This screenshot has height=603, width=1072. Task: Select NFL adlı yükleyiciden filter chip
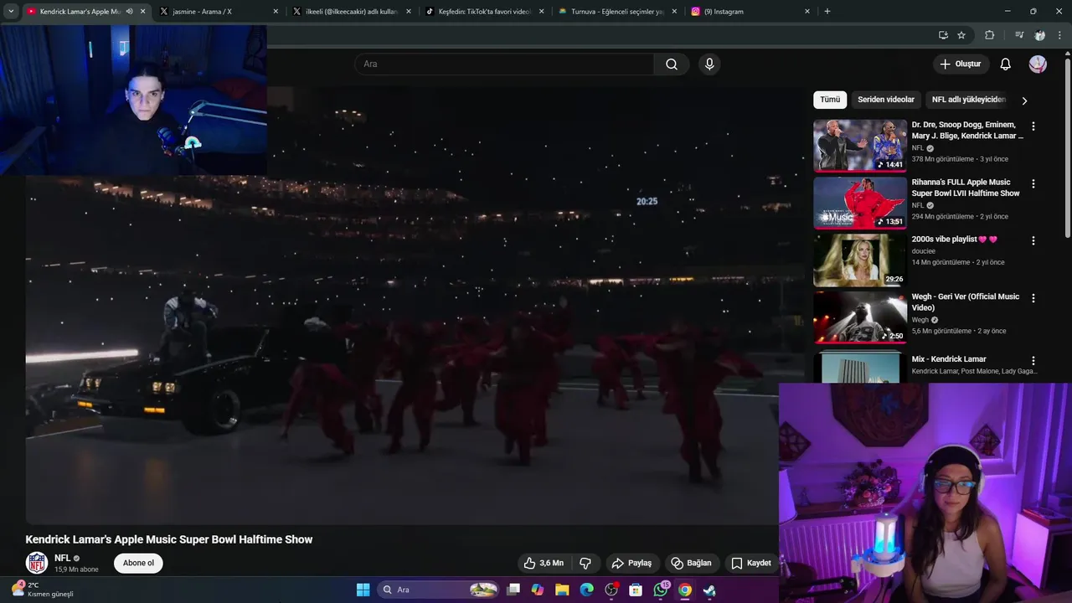click(968, 100)
